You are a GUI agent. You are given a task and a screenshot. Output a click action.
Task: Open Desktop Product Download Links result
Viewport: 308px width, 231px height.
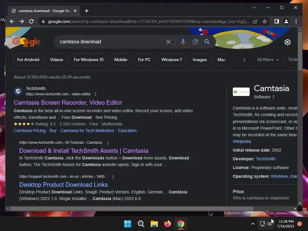63,185
